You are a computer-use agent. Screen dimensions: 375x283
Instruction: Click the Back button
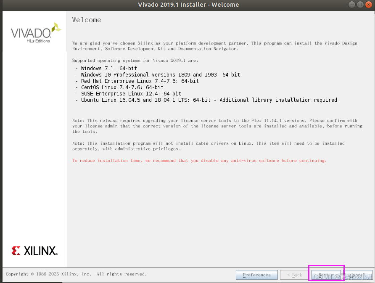point(294,275)
